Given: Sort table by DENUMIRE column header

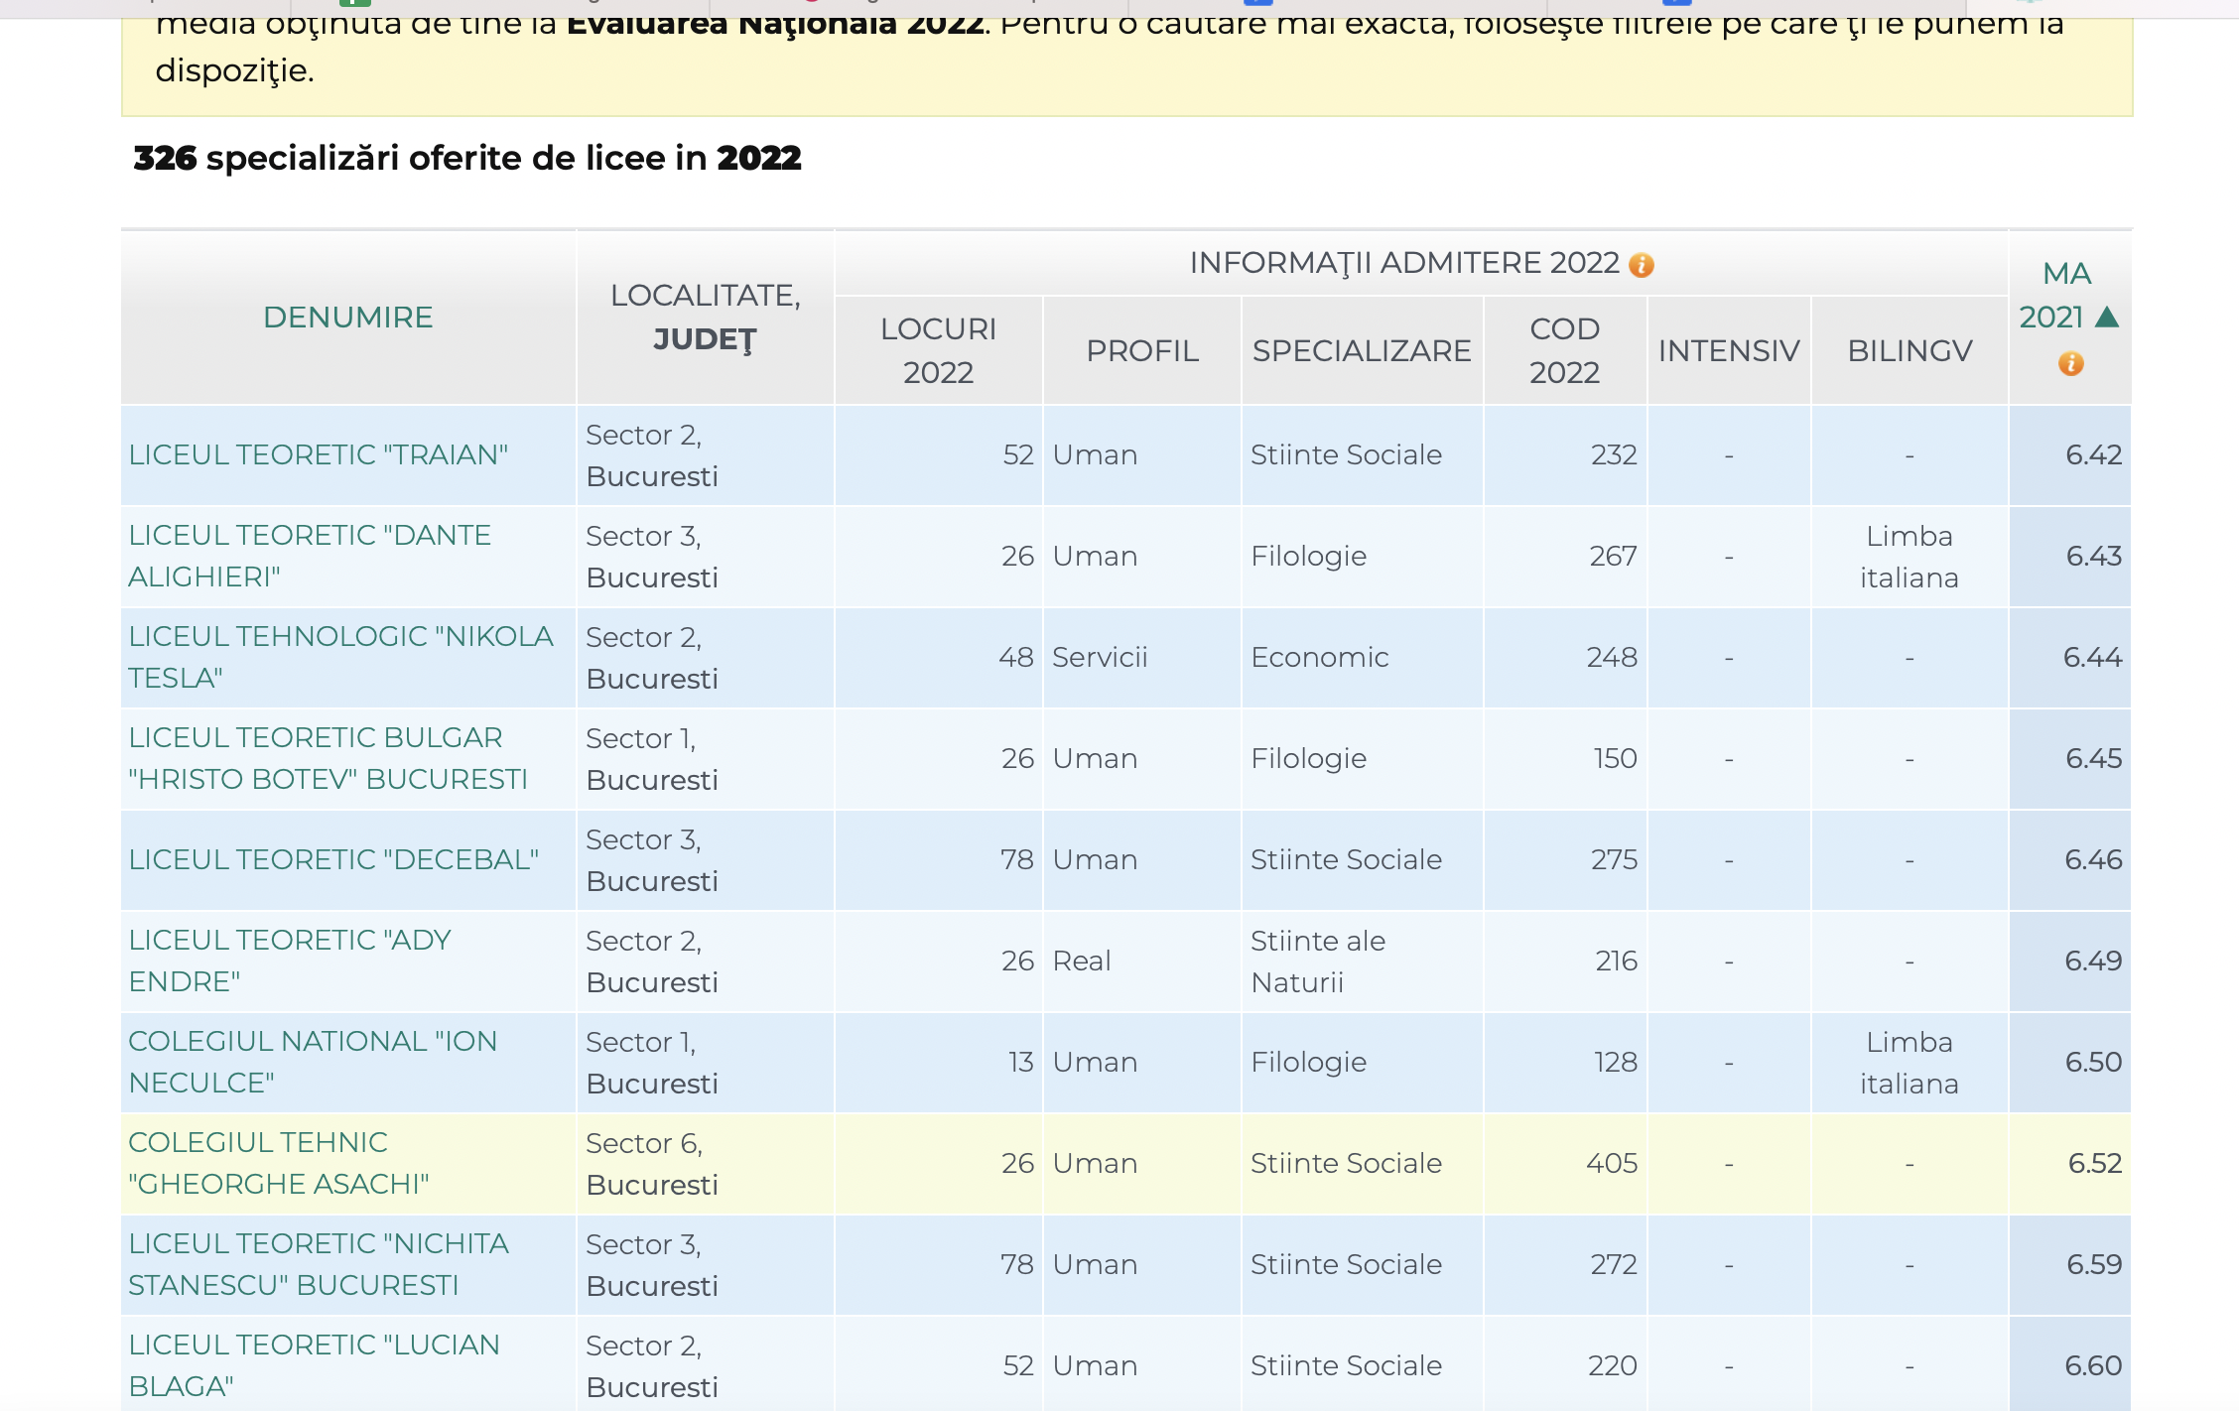Looking at the screenshot, I should [347, 318].
